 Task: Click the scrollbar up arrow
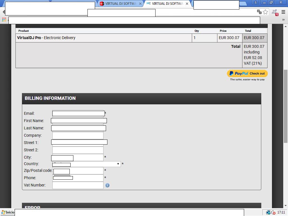pos(286,26)
